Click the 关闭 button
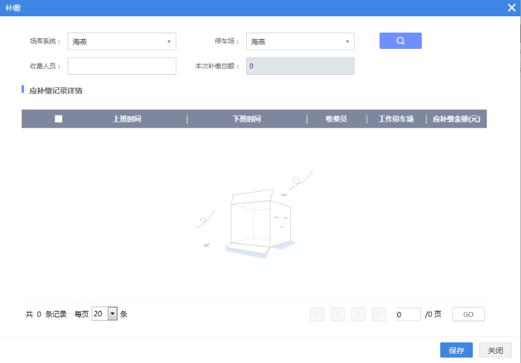521x363 pixels. tap(495, 351)
